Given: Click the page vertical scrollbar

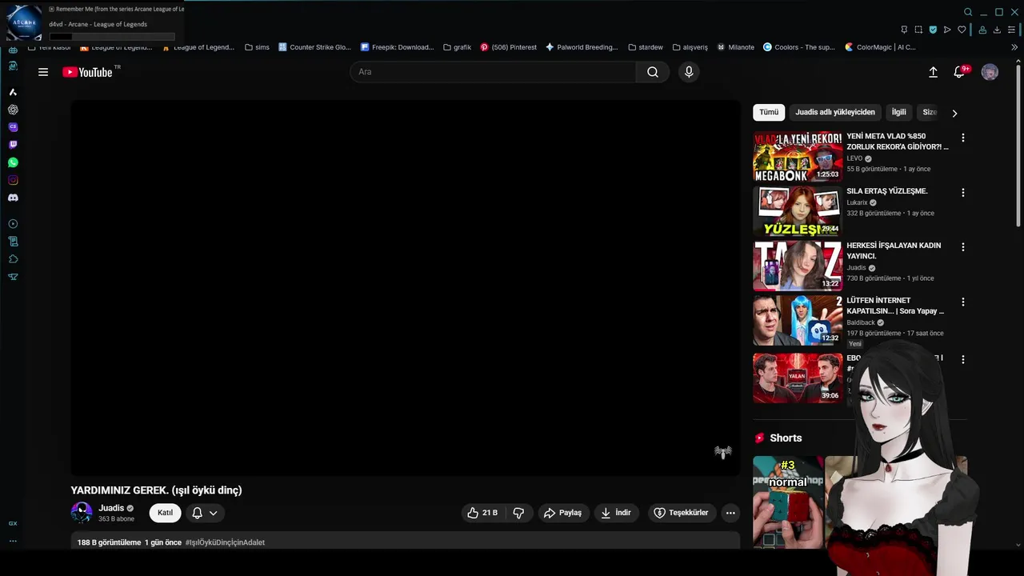Looking at the screenshot, I should point(1018,144).
